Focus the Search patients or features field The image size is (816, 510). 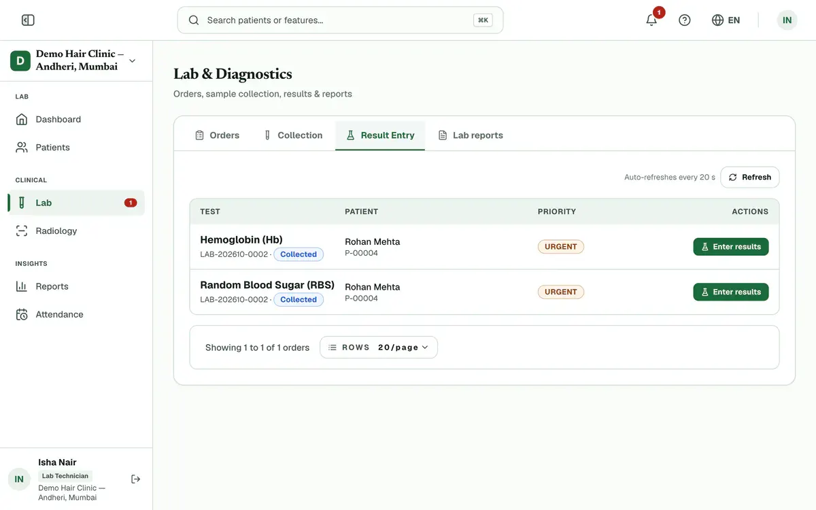tap(340, 20)
